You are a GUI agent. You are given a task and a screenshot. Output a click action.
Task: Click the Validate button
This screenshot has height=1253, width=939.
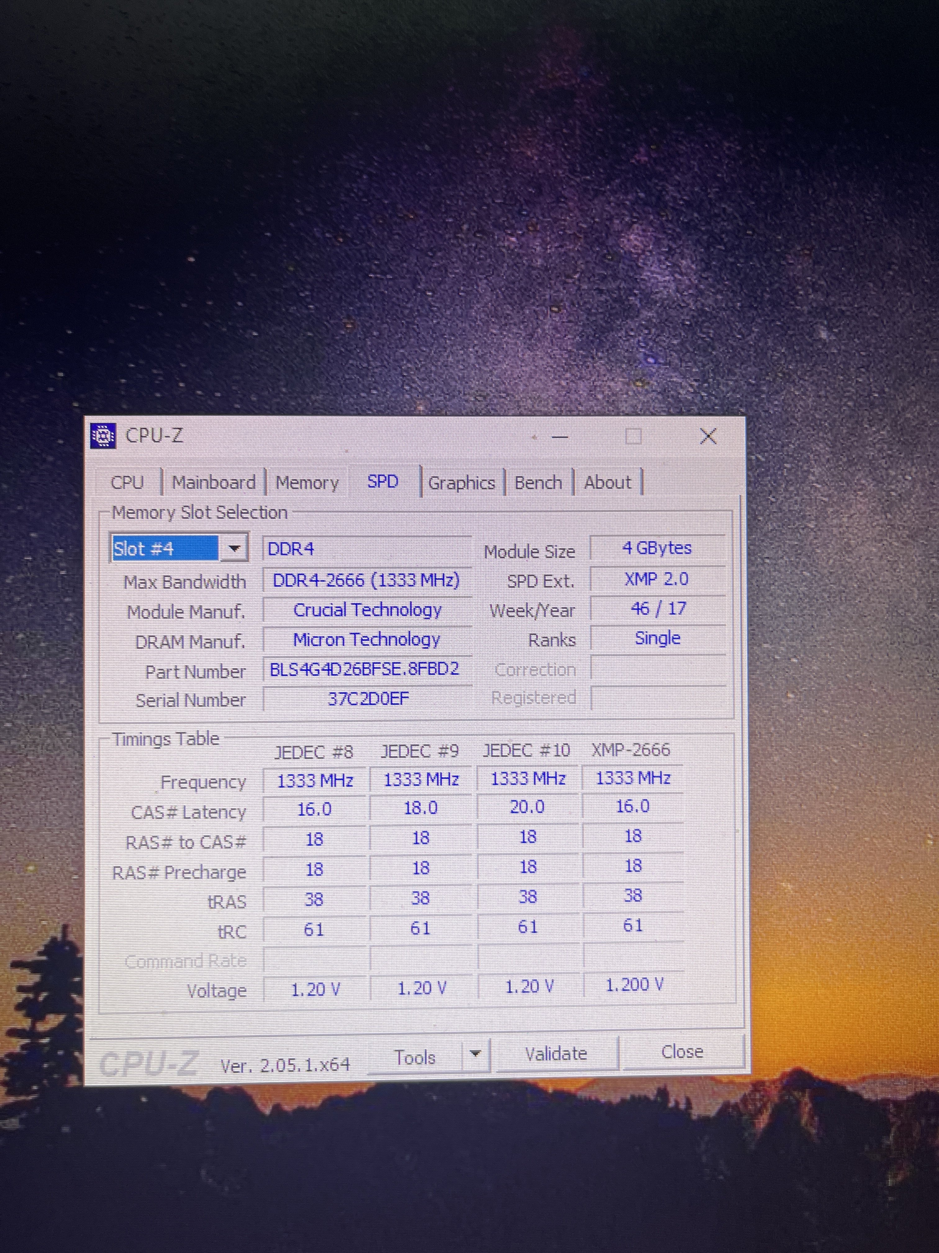click(x=556, y=1053)
